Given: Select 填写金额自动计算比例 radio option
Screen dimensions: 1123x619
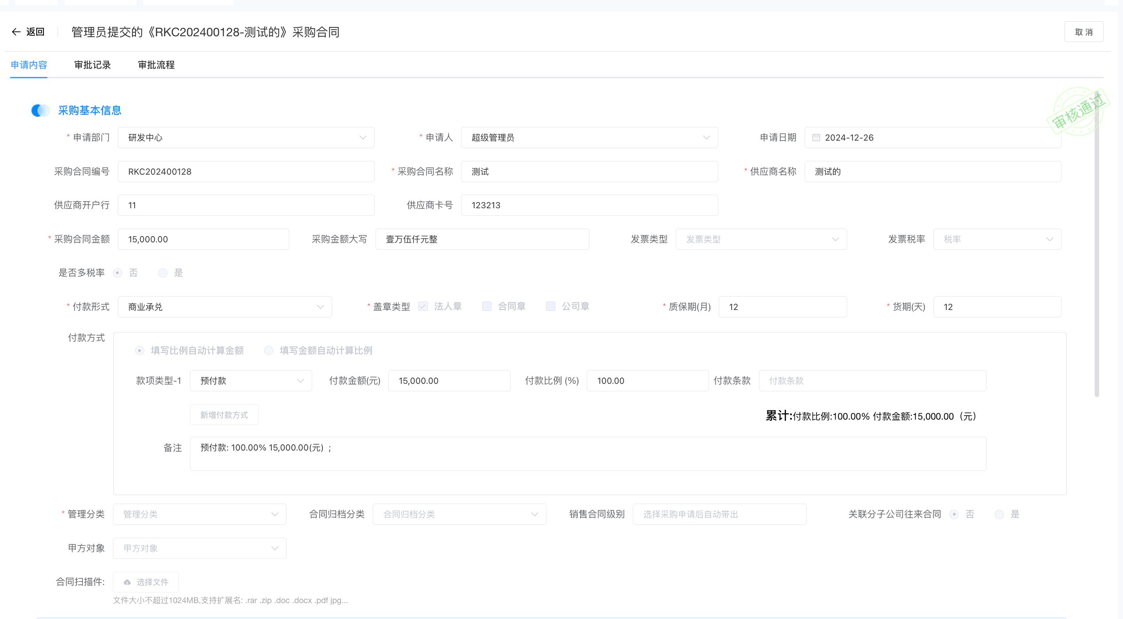Looking at the screenshot, I should pos(268,351).
